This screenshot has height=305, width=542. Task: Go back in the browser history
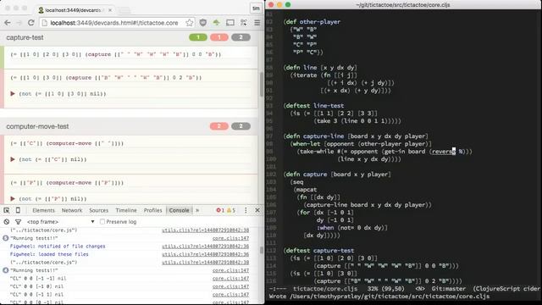[8, 23]
